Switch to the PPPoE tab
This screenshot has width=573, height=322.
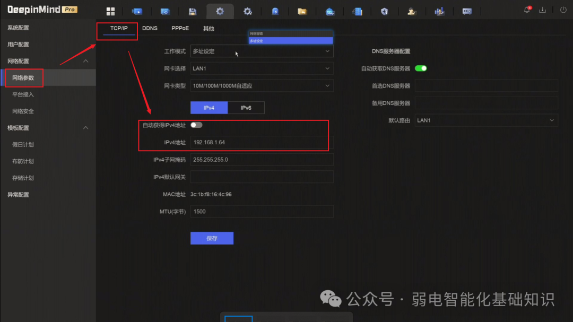click(x=180, y=28)
